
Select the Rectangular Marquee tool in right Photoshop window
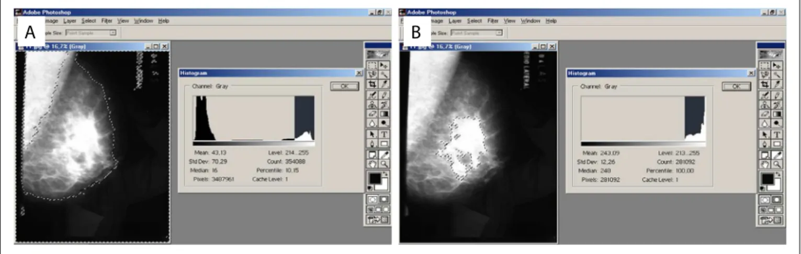coord(765,65)
